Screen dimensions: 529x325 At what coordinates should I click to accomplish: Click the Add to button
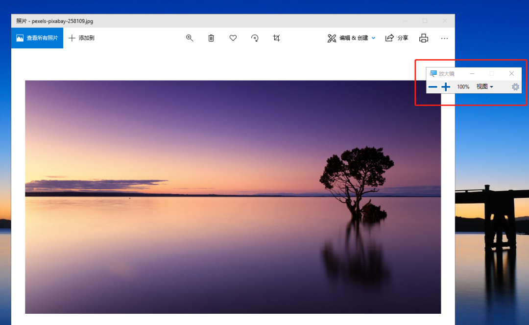[81, 38]
